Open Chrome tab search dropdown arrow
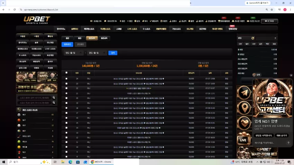The image size is (294, 165). click(3, 3)
